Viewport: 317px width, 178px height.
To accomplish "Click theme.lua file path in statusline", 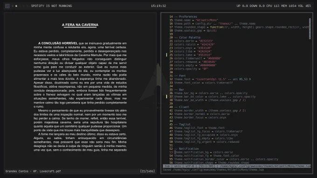I will pyautogui.click(x=265, y=166).
